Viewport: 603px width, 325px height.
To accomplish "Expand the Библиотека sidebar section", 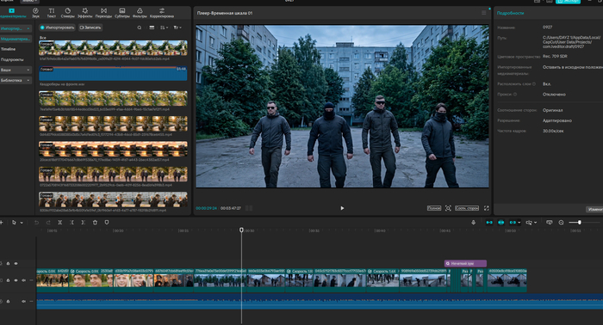I will tap(16, 80).
